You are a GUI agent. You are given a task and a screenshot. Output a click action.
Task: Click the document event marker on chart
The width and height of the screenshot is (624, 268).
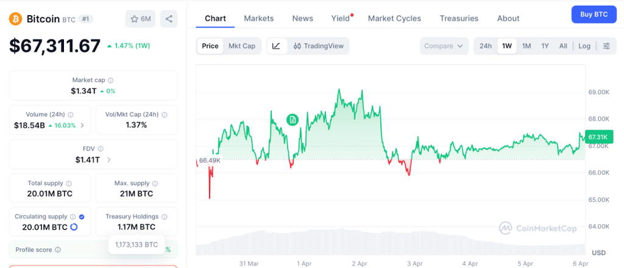[292, 120]
